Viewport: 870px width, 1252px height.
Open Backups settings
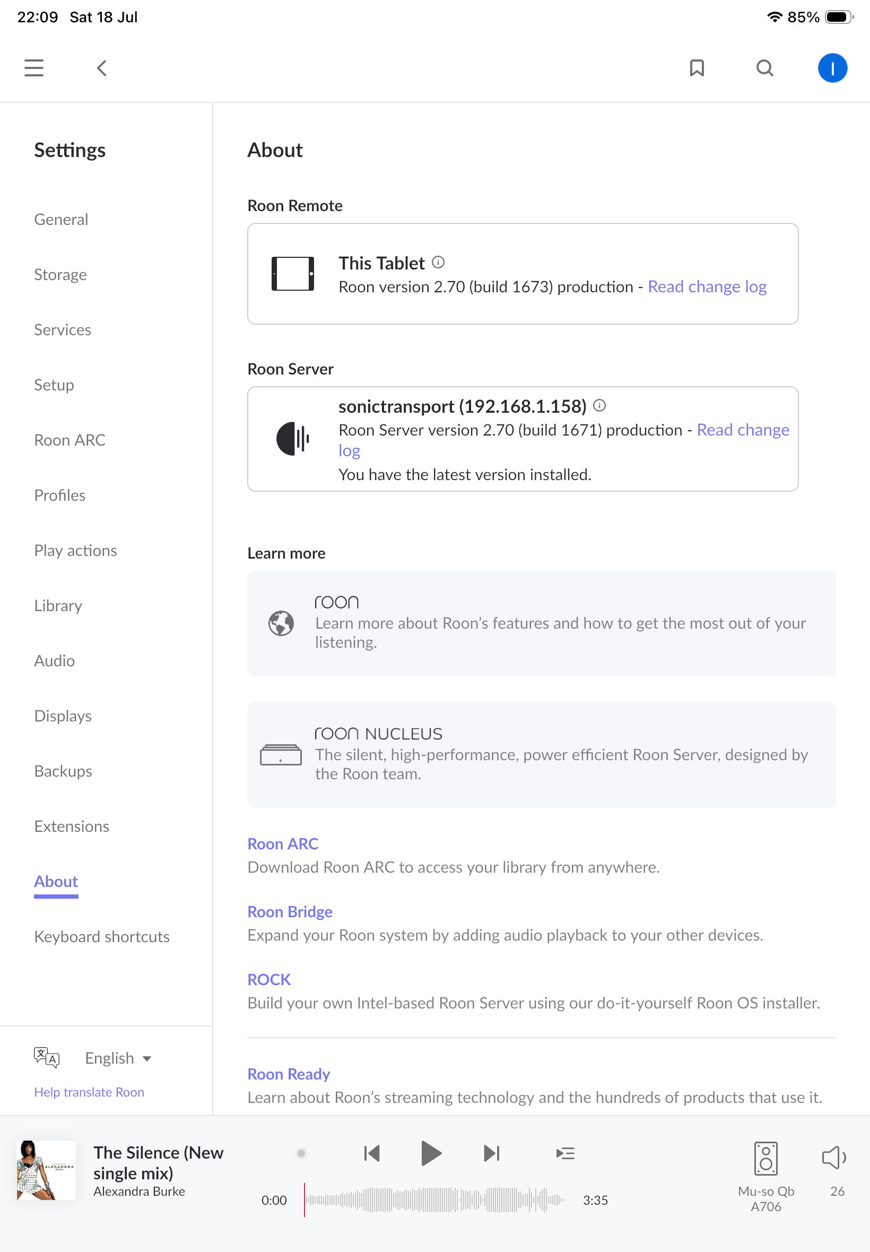click(x=63, y=771)
